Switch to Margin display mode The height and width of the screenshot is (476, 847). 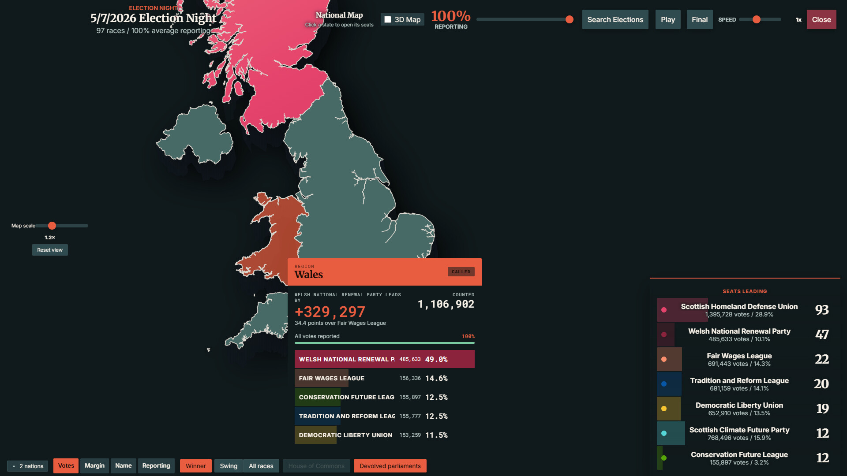(94, 466)
